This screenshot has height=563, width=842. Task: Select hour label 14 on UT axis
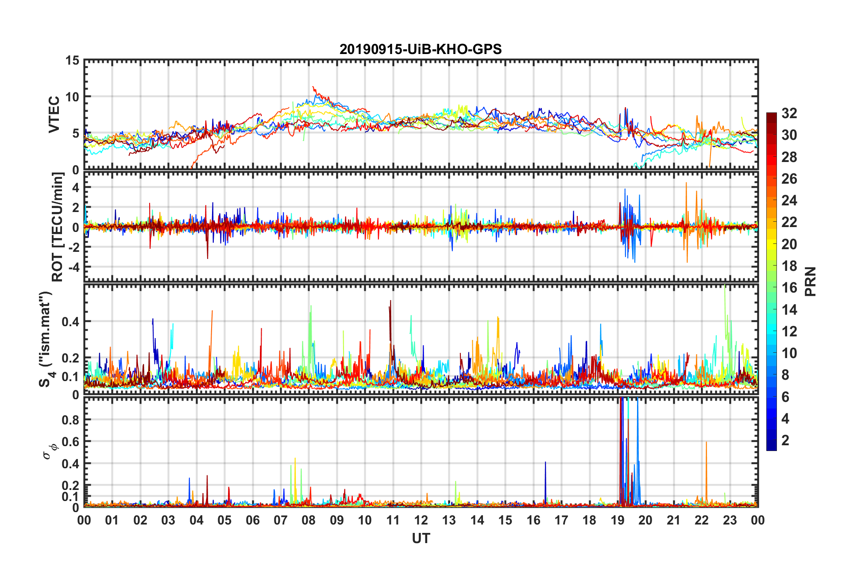(477, 521)
